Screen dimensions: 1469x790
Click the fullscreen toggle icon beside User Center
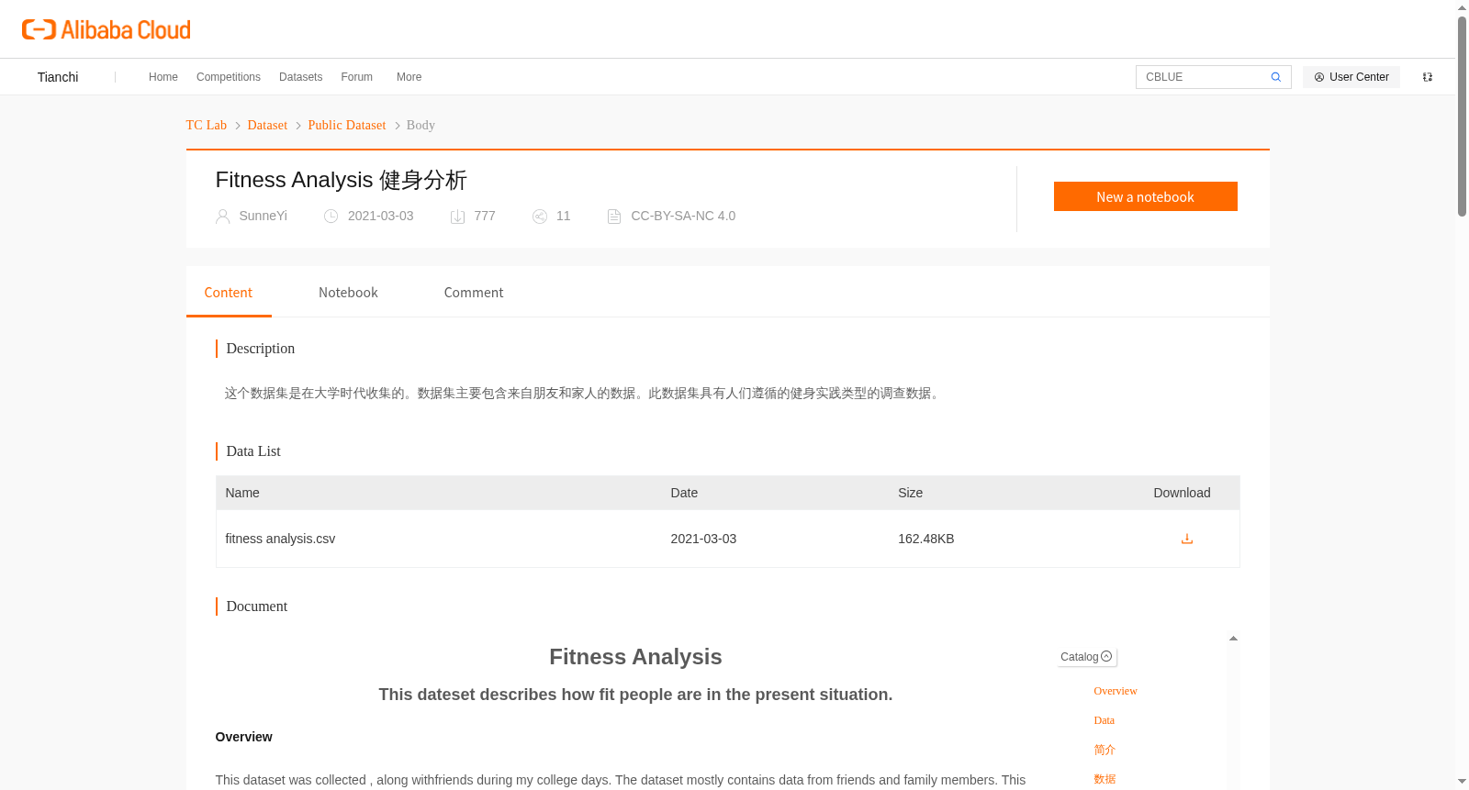point(1428,77)
